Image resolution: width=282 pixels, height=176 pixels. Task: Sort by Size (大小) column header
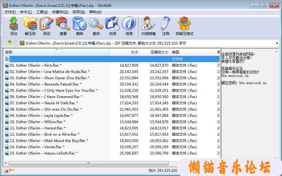[x=125, y=52]
